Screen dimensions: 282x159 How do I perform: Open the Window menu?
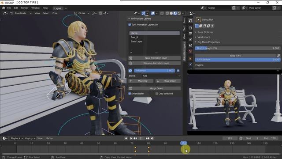click(35, 8)
